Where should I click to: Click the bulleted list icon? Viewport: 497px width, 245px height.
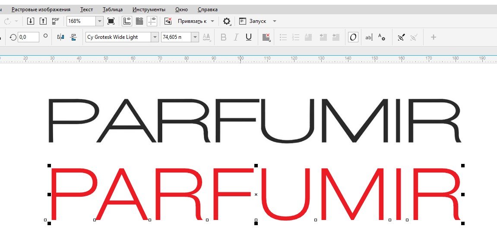point(283,37)
